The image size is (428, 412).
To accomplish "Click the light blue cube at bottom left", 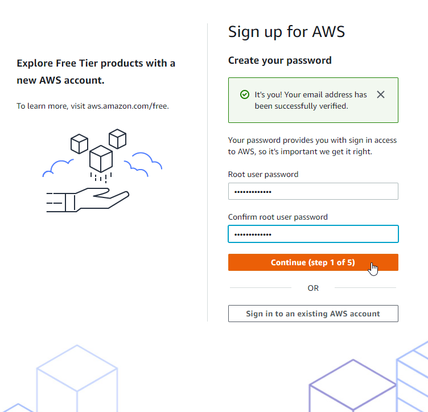I will pos(77,379).
